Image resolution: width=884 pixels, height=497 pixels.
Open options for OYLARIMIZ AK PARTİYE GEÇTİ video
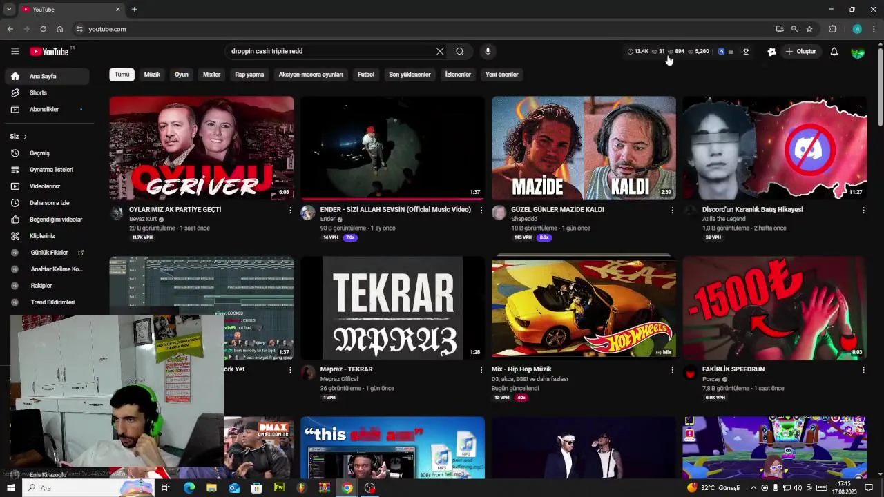(290, 210)
